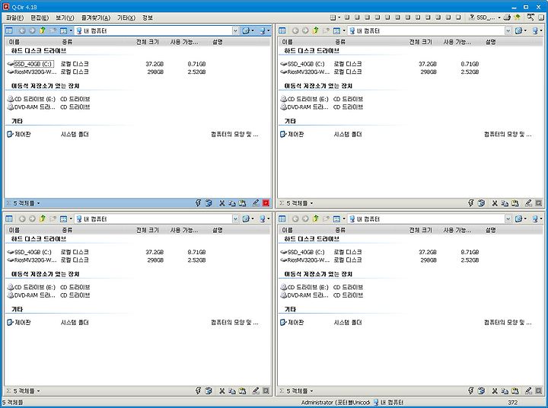Screen dimensions: 548x408
Task: Select CD 드라이브 (E:) in top-left pane
Action: pyautogui.click(x=31, y=99)
